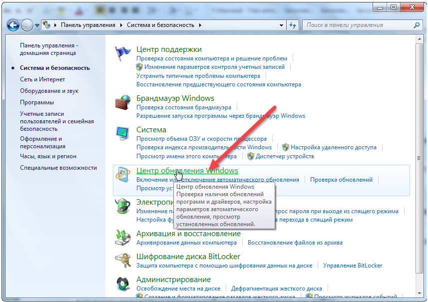Click the Настройка удаленного доступа link
The height and width of the screenshot is (302, 428).
(x=334, y=147)
